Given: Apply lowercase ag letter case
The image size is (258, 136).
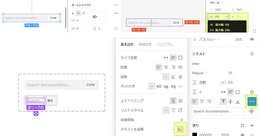Looking at the screenshot, I should tap(166, 87).
